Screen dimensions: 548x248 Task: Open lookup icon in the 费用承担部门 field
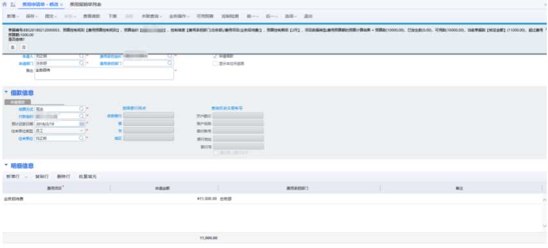click(x=170, y=64)
